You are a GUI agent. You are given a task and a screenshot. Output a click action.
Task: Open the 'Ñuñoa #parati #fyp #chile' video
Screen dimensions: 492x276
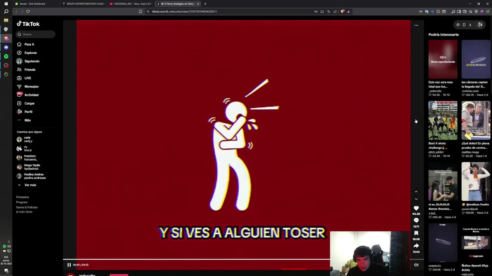(x=476, y=243)
